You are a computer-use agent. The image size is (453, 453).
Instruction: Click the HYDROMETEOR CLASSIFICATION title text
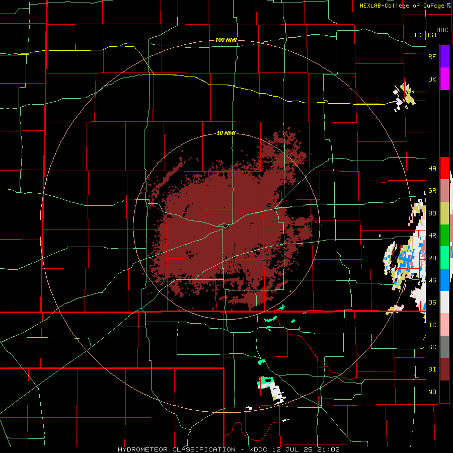[177, 449]
